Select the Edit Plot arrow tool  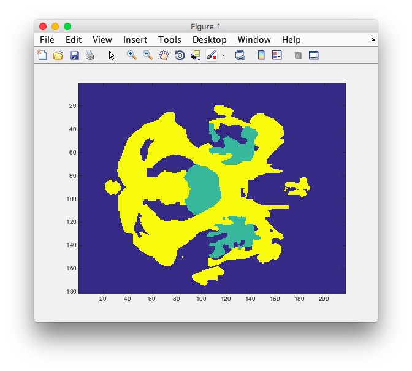tap(112, 55)
